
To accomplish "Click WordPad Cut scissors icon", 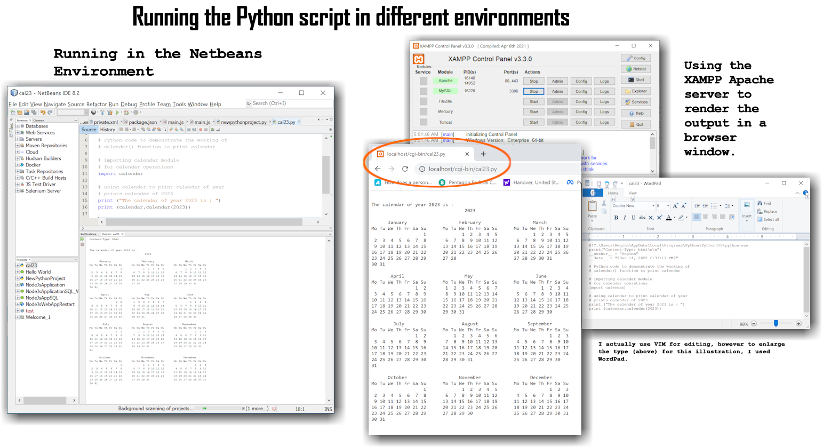I will (604, 203).
